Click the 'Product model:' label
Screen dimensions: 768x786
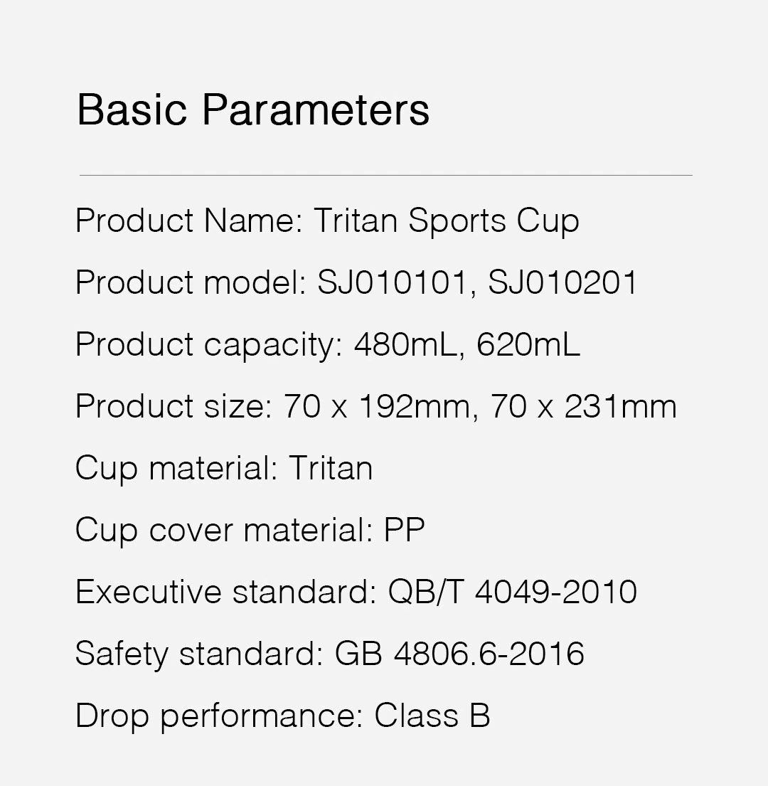[x=190, y=283]
